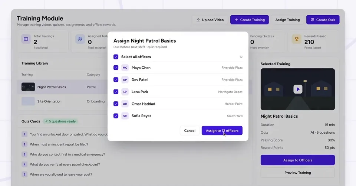Click the 50 pts Reward Points value
The width and height of the screenshot is (356, 186).
click(330, 147)
